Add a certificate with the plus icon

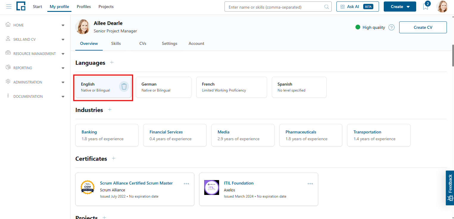click(113, 158)
